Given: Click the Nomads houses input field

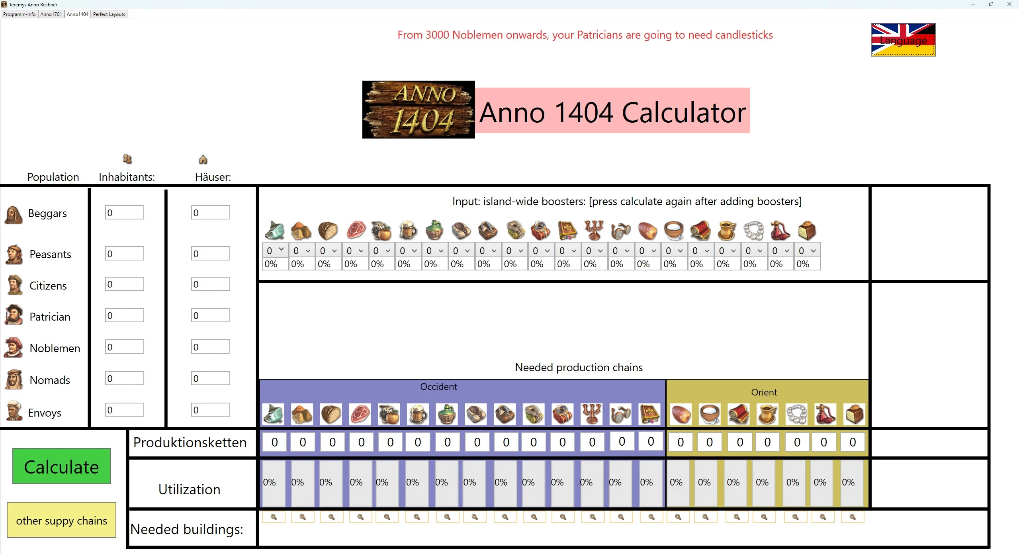Looking at the screenshot, I should pyautogui.click(x=211, y=378).
